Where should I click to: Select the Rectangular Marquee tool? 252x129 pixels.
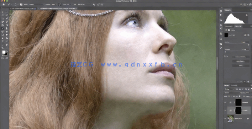7,12
